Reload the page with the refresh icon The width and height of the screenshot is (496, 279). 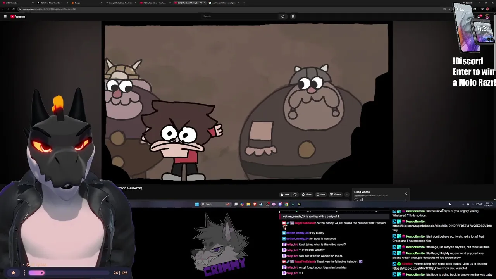[14, 9]
